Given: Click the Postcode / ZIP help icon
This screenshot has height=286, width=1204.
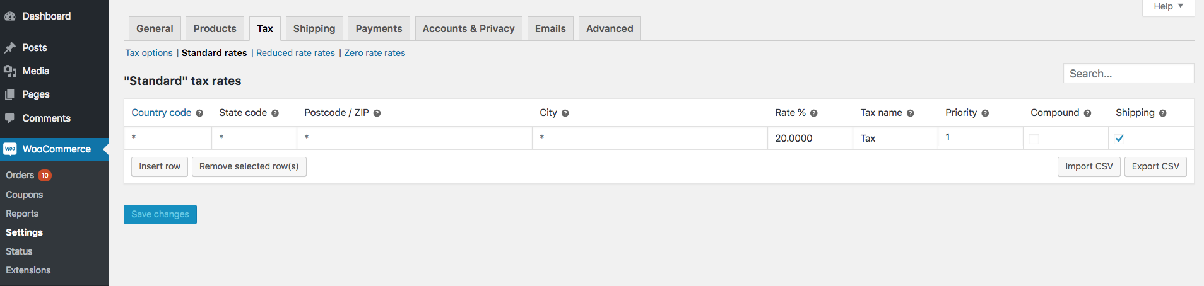Looking at the screenshot, I should (x=377, y=113).
